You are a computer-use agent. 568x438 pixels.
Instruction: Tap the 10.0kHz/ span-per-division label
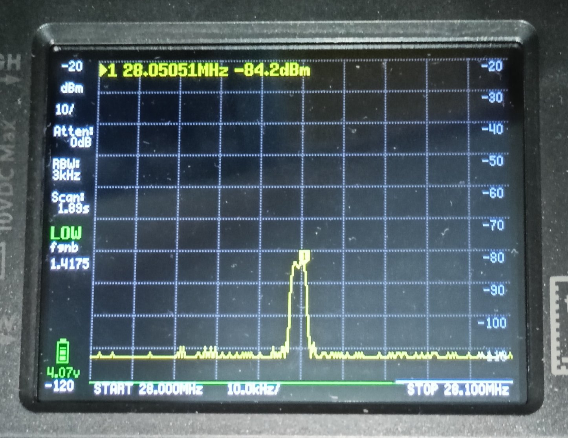click(253, 390)
